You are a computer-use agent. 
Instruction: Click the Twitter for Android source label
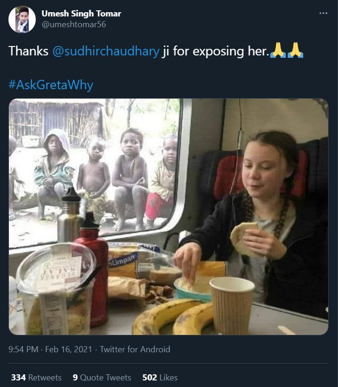click(x=135, y=349)
